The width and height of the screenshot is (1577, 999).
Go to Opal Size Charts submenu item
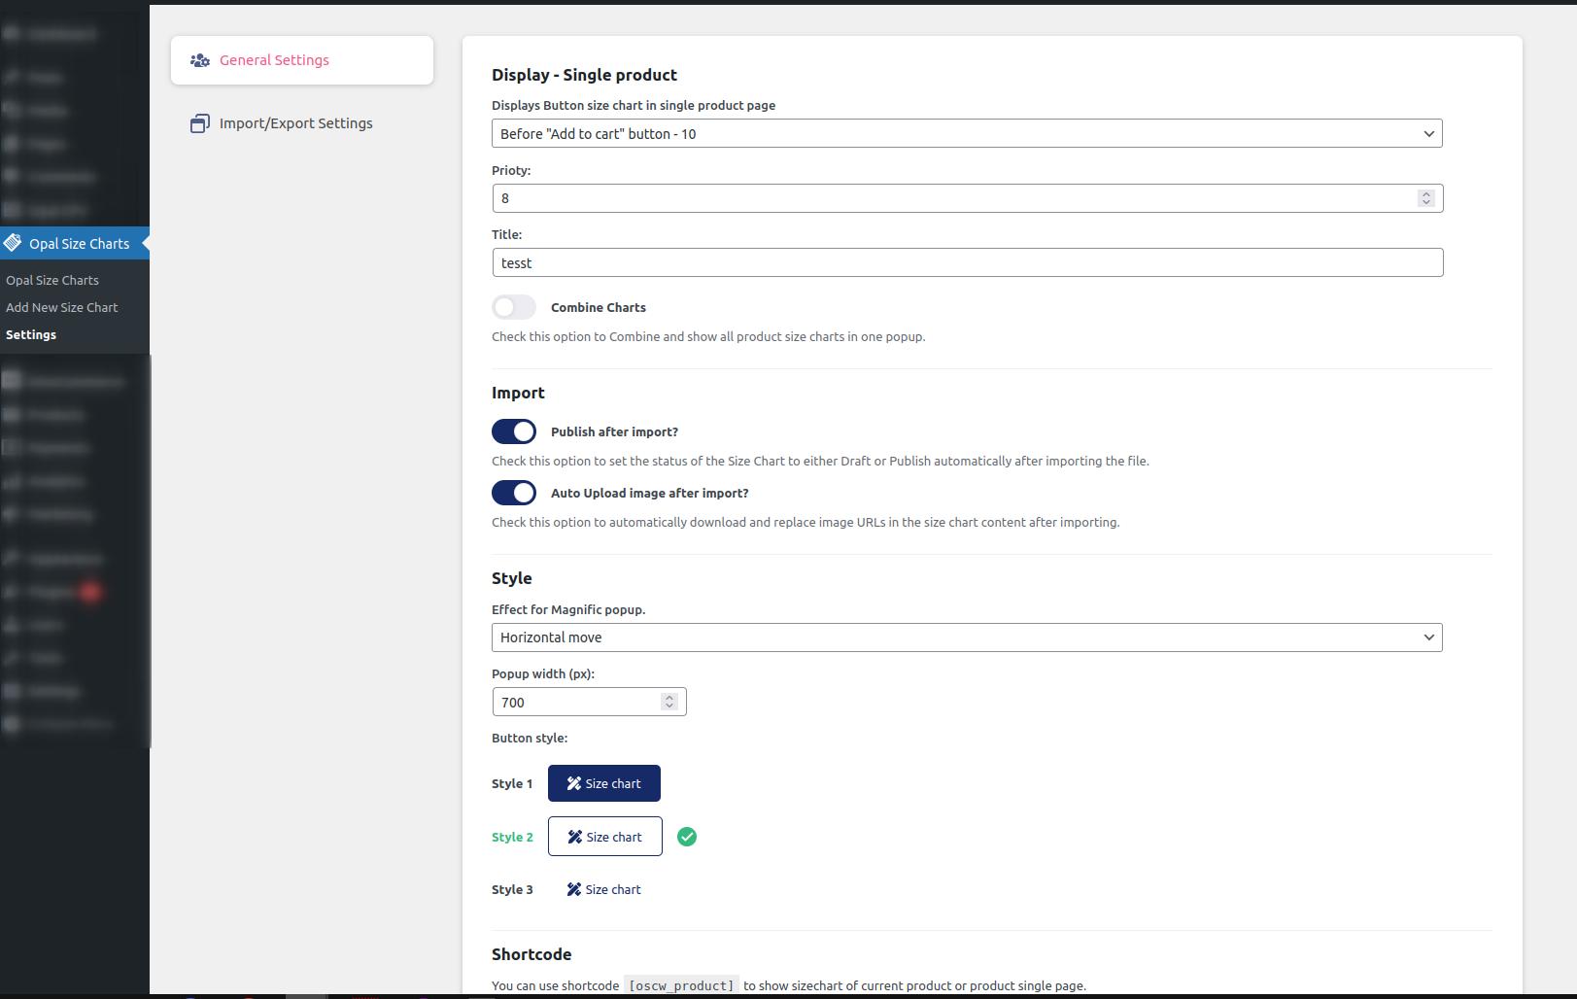[x=52, y=280]
